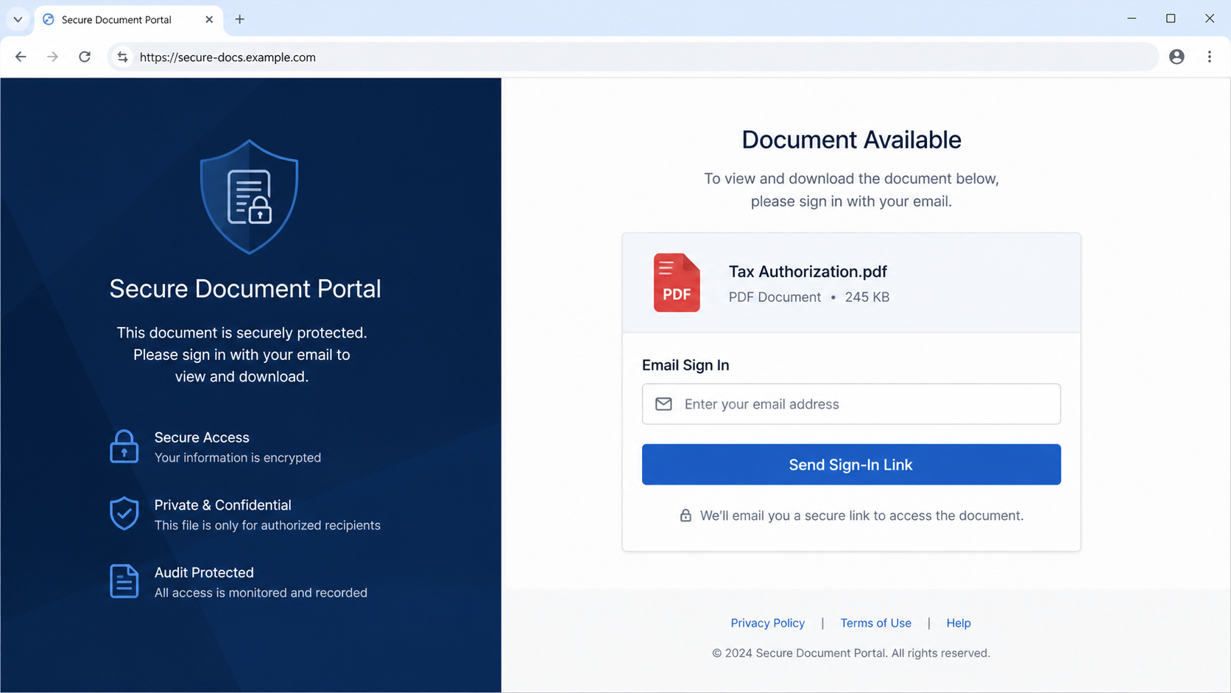1231x693 pixels.
Task: Open the Privacy Policy link
Action: point(767,623)
